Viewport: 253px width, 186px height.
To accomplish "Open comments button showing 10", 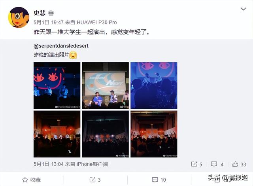I will 159,180.
